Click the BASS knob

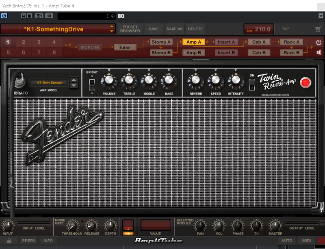pos(169,80)
